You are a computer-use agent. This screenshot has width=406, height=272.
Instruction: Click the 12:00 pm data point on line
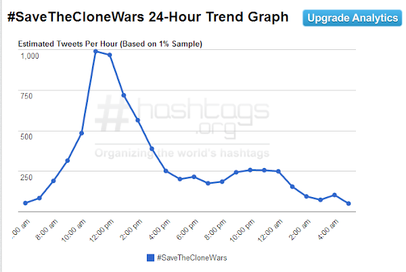click(110, 55)
